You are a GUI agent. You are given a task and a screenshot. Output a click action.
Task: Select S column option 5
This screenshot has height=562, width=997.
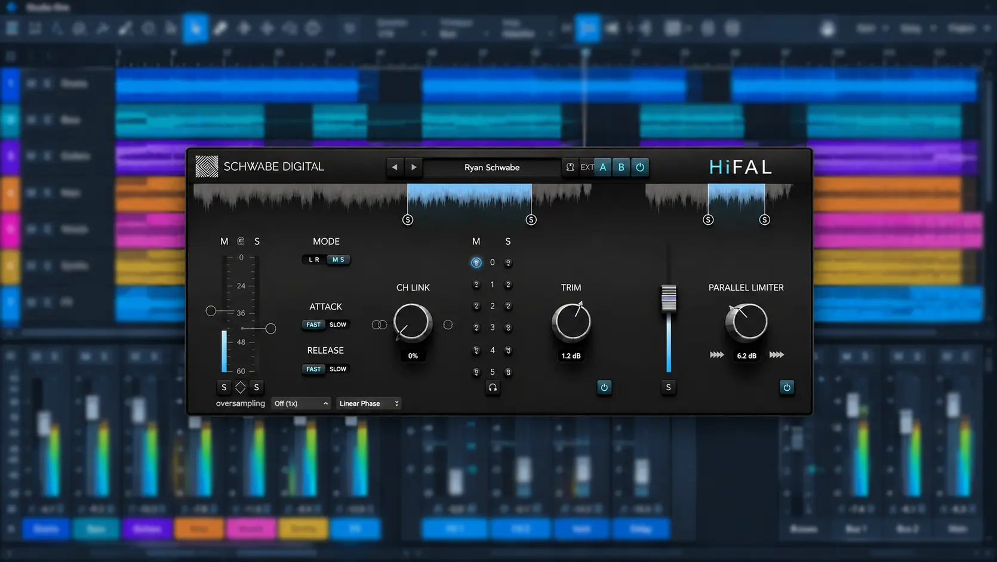pos(508,372)
